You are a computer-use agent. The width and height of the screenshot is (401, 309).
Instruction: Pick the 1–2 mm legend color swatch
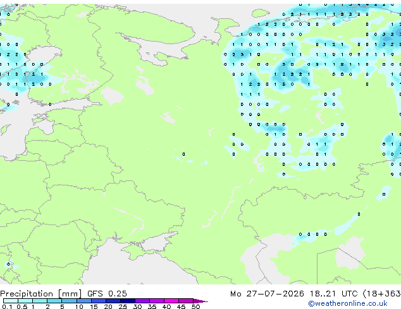click(x=40, y=301)
